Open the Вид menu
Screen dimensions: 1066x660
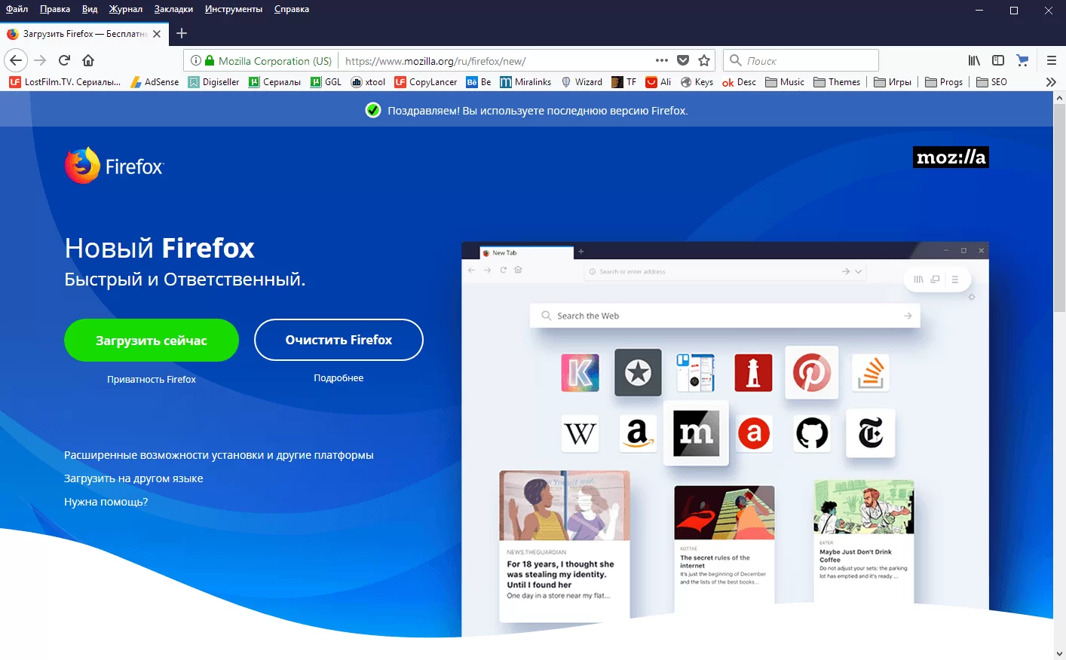[x=90, y=9]
